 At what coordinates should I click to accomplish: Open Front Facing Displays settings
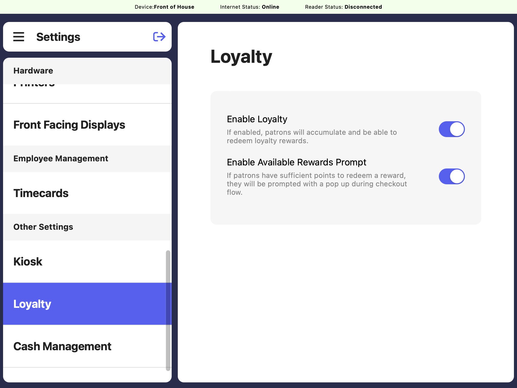coord(69,125)
